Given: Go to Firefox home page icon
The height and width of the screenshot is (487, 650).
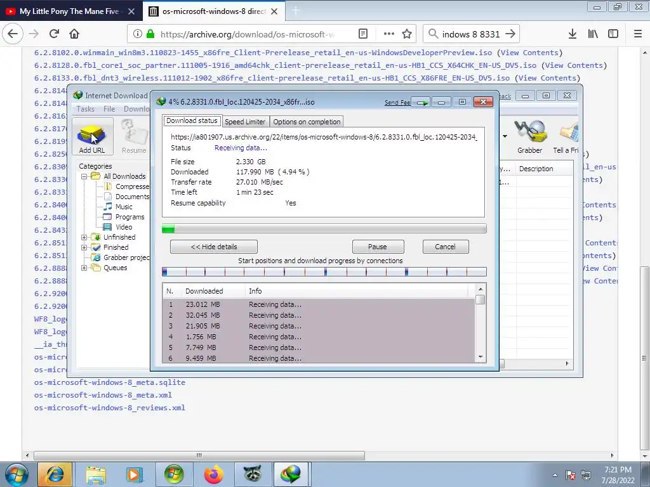Looking at the screenshot, I should point(74,34).
